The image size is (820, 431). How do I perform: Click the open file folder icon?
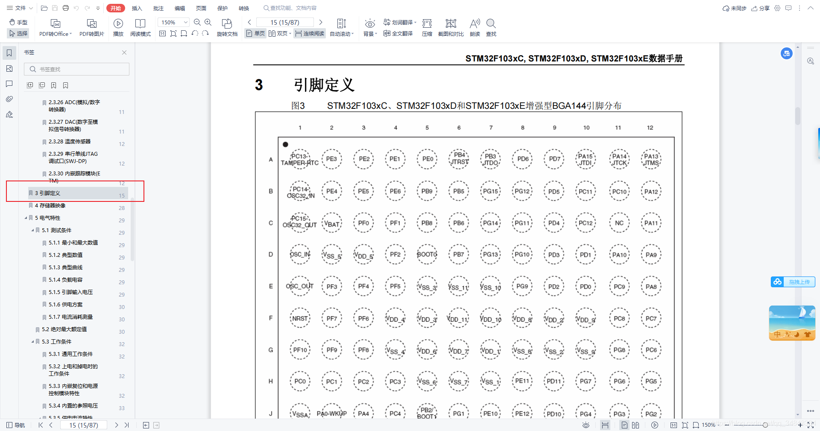click(x=44, y=8)
